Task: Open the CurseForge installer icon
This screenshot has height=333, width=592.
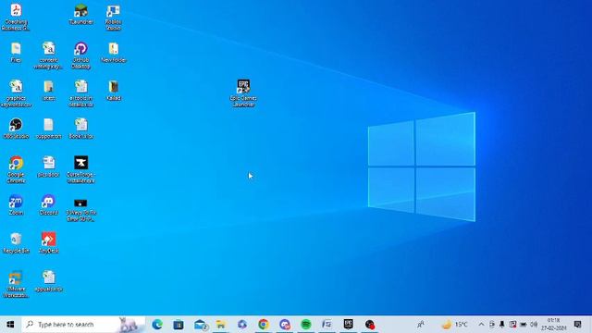Action: pyautogui.click(x=80, y=169)
